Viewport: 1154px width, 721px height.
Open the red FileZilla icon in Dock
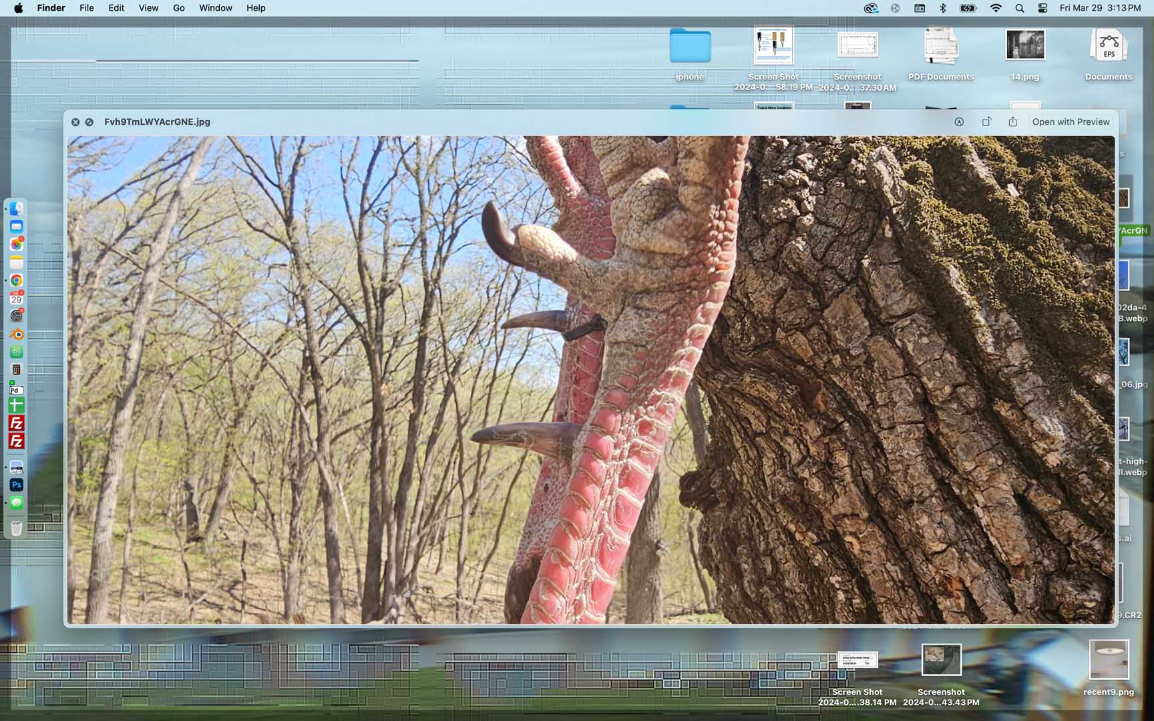tap(17, 423)
